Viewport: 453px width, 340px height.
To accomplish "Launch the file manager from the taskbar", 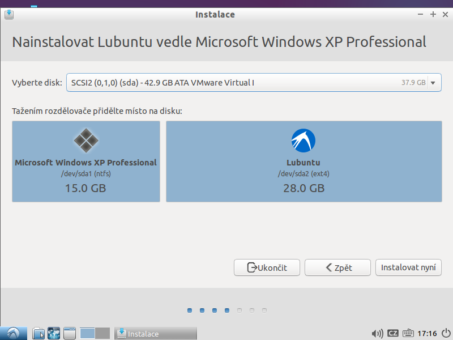I will (38, 333).
